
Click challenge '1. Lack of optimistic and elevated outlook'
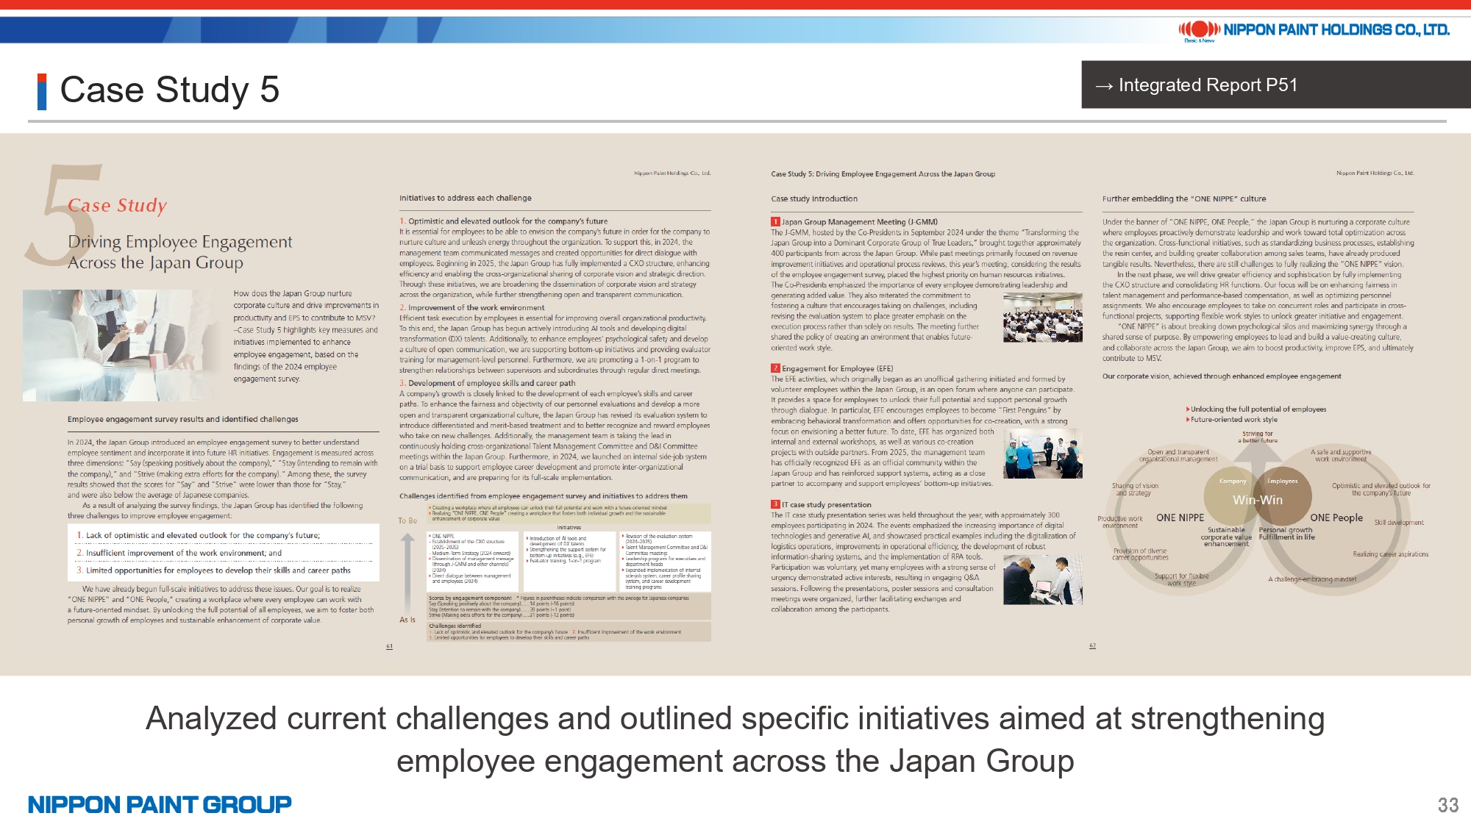click(x=199, y=535)
